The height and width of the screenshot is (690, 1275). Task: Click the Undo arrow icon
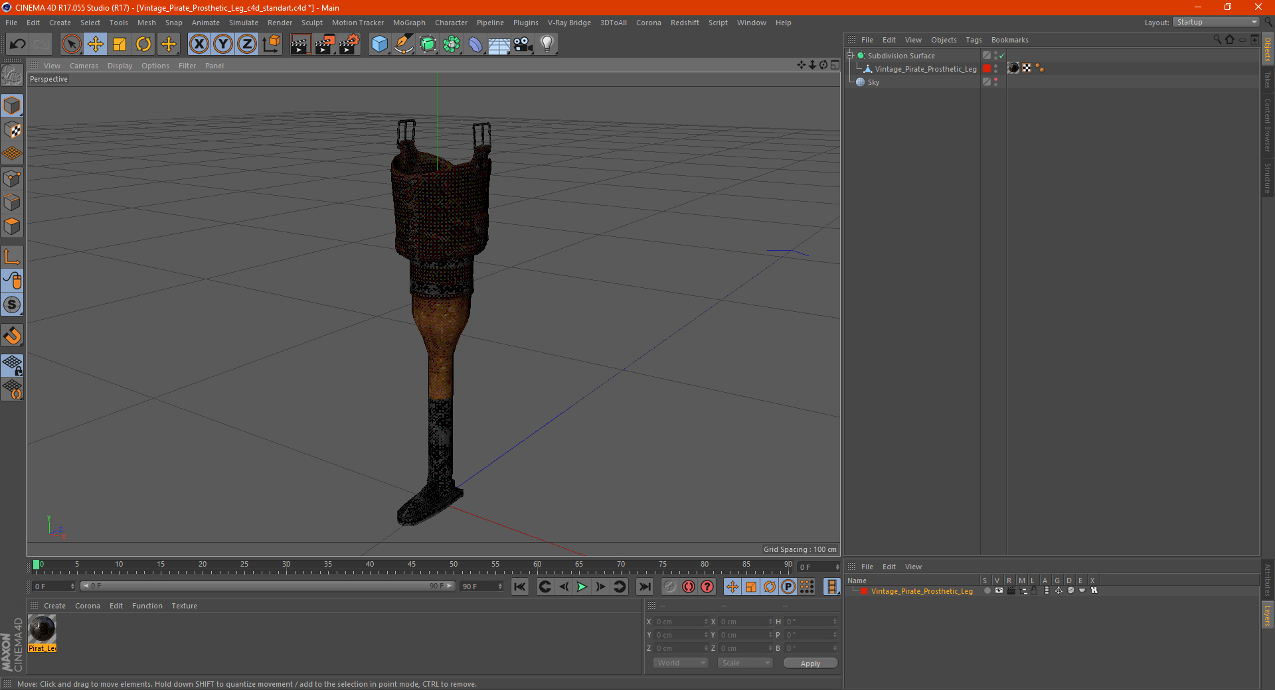click(18, 44)
